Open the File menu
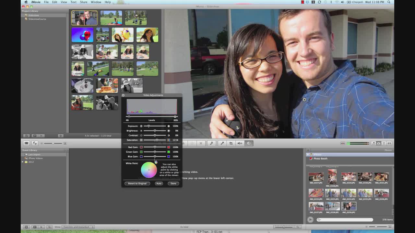 (x=46, y=2)
